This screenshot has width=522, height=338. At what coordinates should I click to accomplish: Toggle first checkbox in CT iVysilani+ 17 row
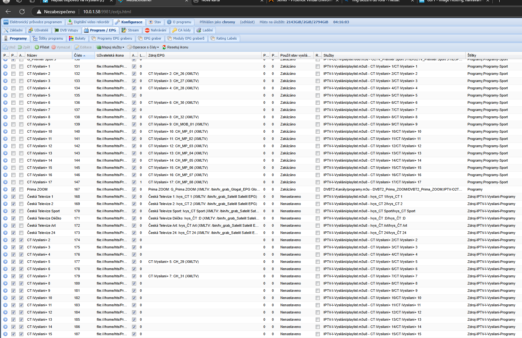13,182
